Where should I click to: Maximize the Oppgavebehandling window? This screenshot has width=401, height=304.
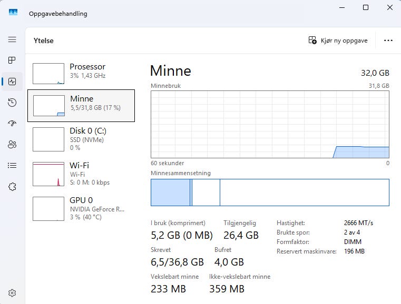(x=366, y=7)
